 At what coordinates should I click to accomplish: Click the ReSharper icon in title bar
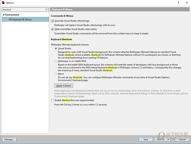coord(3,3)
